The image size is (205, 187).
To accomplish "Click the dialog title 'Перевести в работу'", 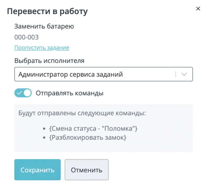I will pos(47,11).
